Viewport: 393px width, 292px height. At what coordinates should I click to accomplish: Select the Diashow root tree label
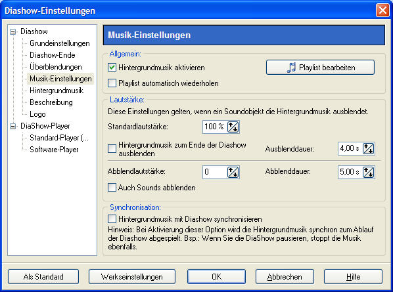(x=34, y=31)
